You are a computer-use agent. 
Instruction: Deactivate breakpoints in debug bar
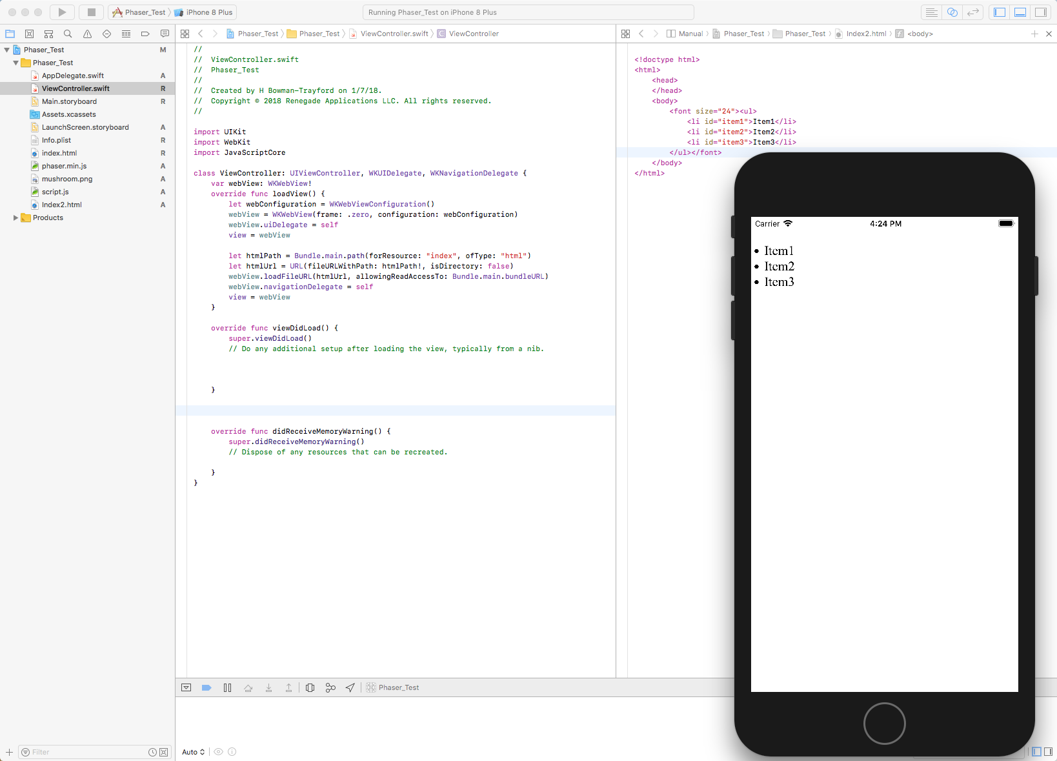206,687
